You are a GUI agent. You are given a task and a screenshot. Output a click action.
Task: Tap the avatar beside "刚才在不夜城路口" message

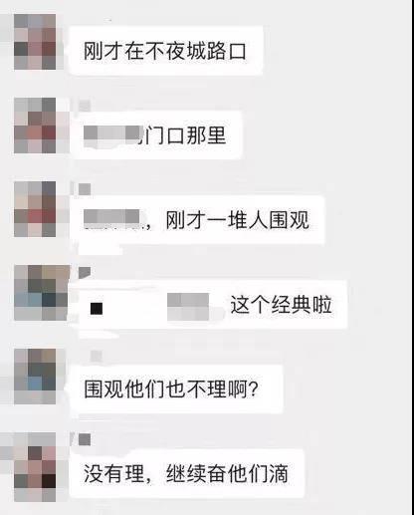35,42
